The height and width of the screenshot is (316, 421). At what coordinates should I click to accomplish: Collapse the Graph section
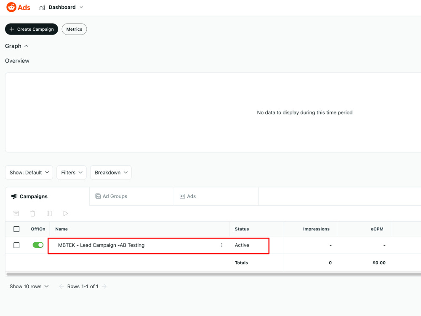click(27, 46)
